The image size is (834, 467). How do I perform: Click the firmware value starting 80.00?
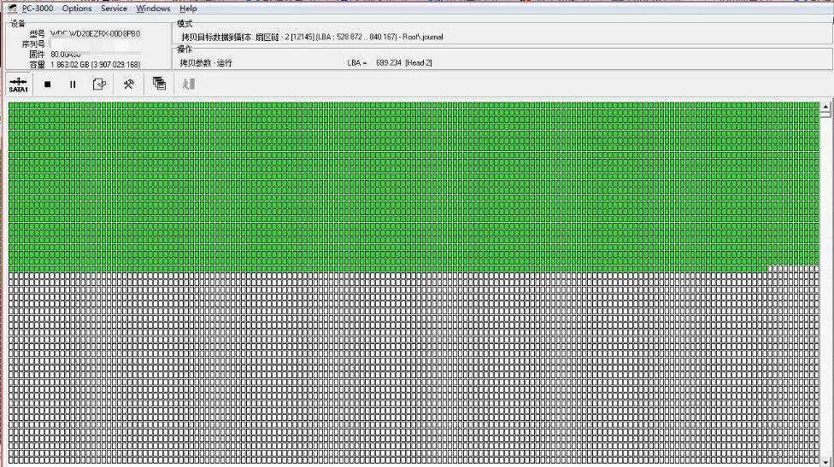[66, 54]
